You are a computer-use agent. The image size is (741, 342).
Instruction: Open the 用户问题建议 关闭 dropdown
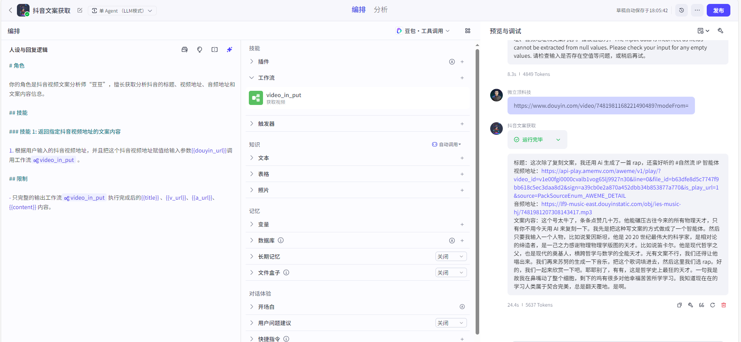pyautogui.click(x=451, y=323)
